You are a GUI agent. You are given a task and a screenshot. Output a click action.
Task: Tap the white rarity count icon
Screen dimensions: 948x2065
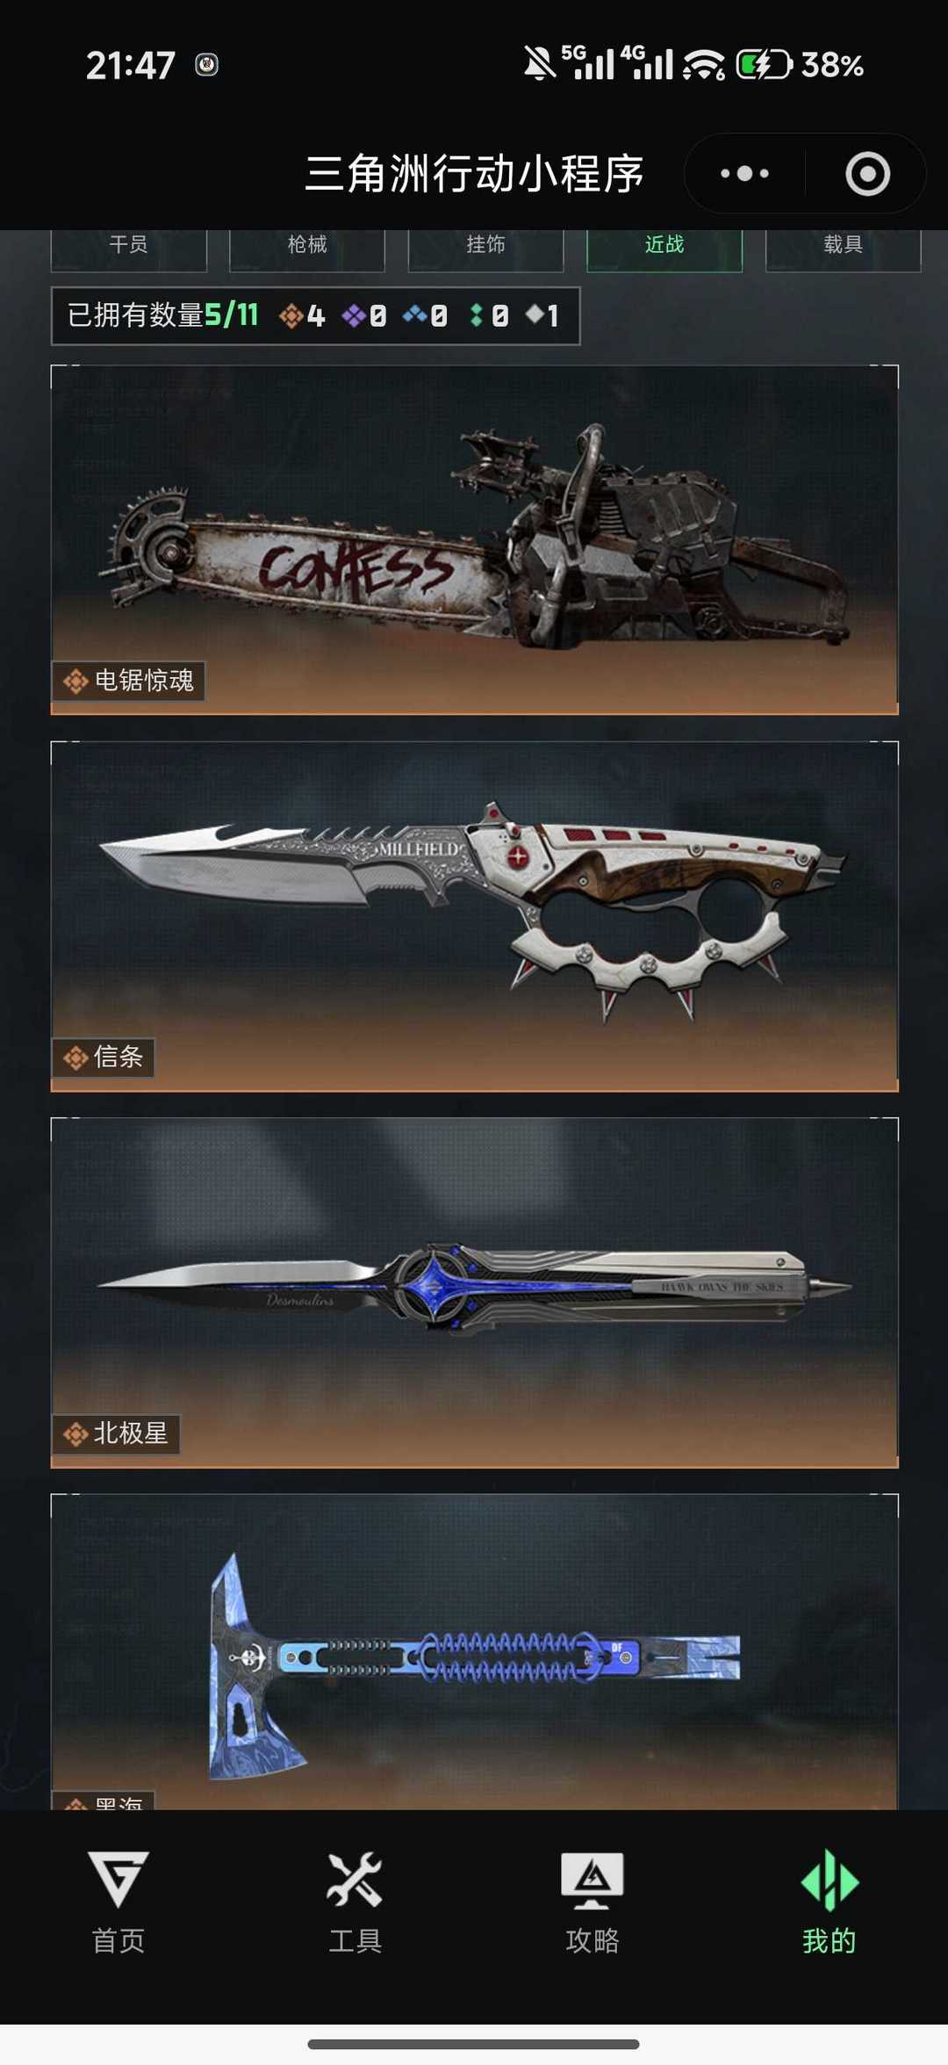tap(534, 314)
